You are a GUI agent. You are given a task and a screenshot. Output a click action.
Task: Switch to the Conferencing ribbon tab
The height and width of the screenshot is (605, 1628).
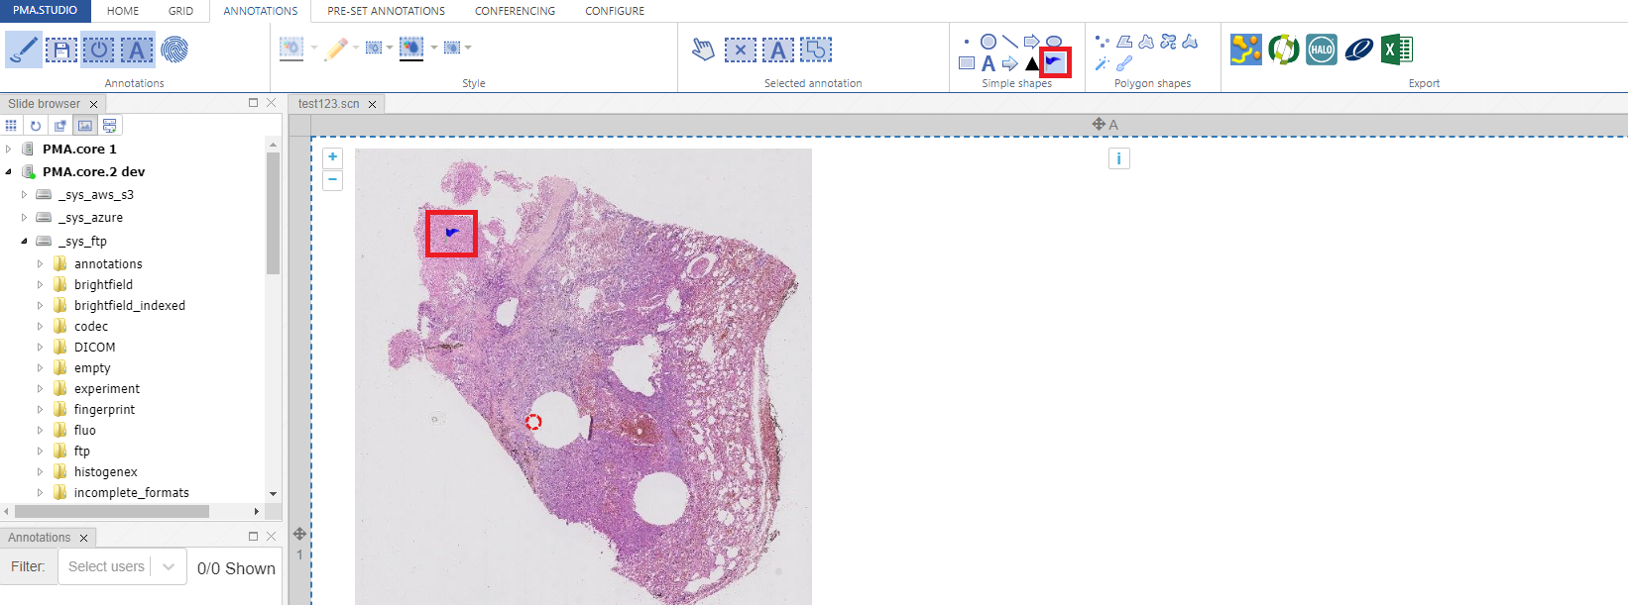point(515,11)
